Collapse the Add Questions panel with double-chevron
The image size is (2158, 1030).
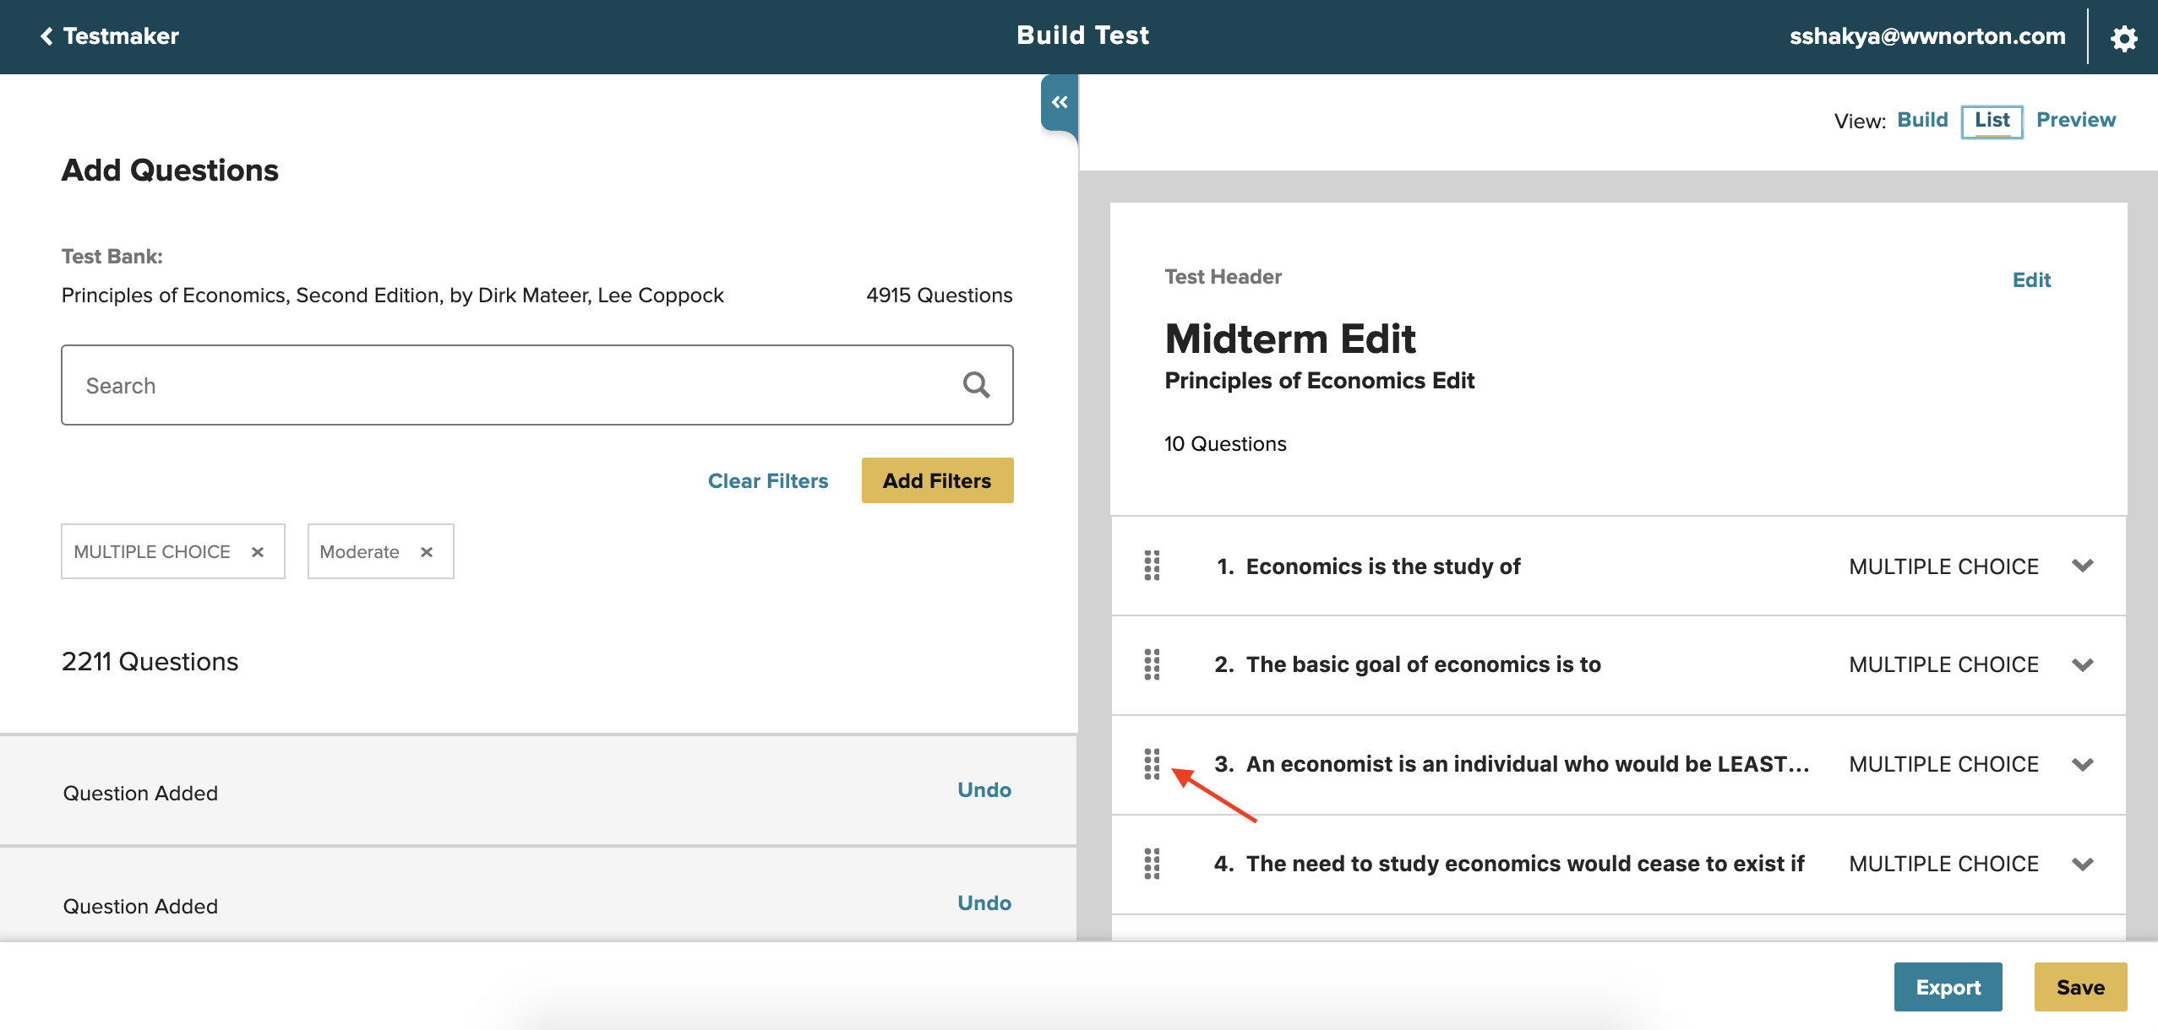[1060, 102]
